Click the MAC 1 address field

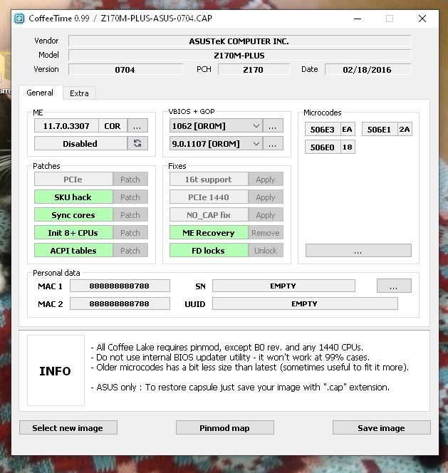point(120,286)
